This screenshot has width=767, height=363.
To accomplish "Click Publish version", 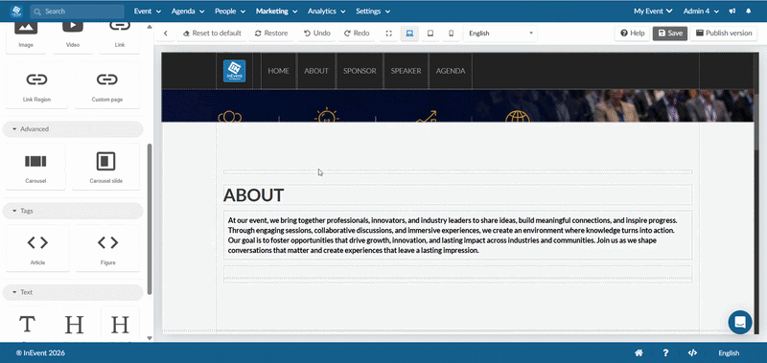I will pyautogui.click(x=724, y=34).
